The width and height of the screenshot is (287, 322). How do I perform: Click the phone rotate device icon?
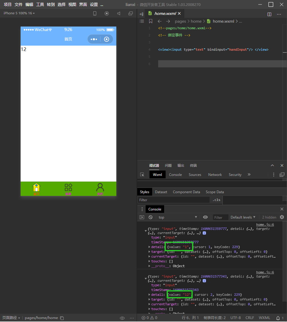coord(95,13)
